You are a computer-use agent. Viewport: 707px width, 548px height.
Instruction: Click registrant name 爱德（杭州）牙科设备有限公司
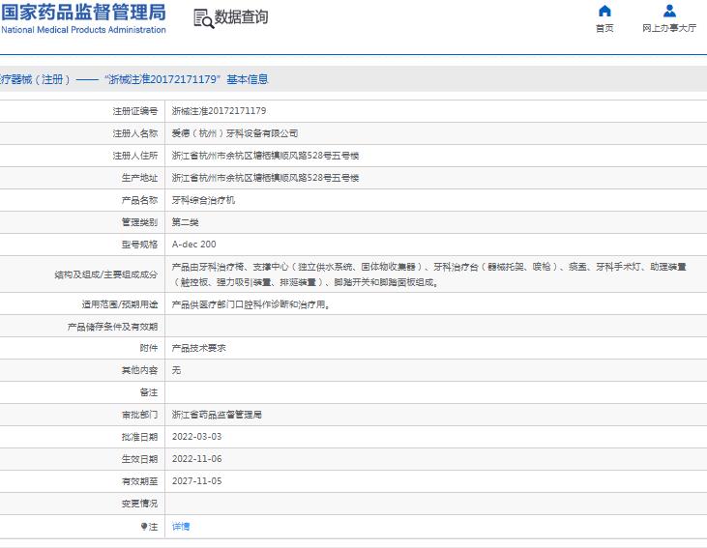tap(235, 133)
